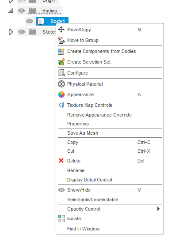Click the Create Selection Set icon

coord(61,62)
